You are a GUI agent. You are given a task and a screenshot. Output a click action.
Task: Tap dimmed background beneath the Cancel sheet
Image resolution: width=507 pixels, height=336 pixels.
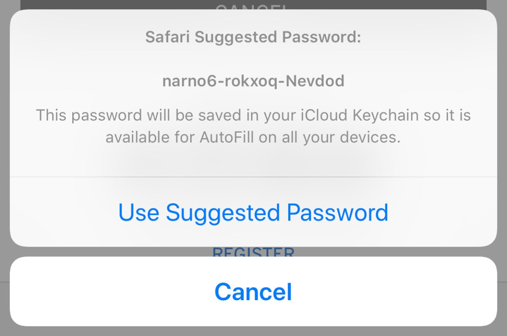[253, 331]
